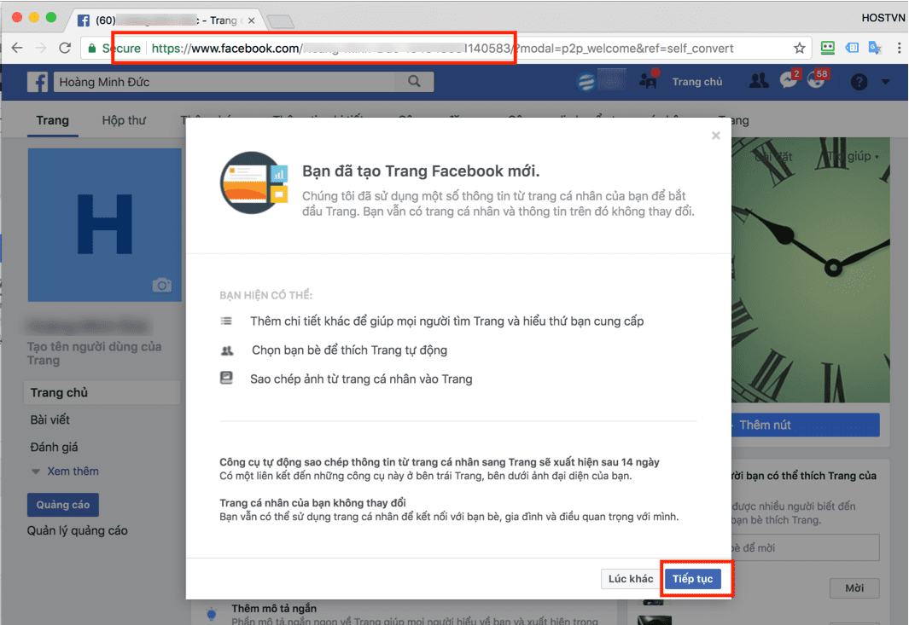This screenshot has height=625, width=909.
Task: Click the yellow minimize window button
Action: pyautogui.click(x=33, y=17)
